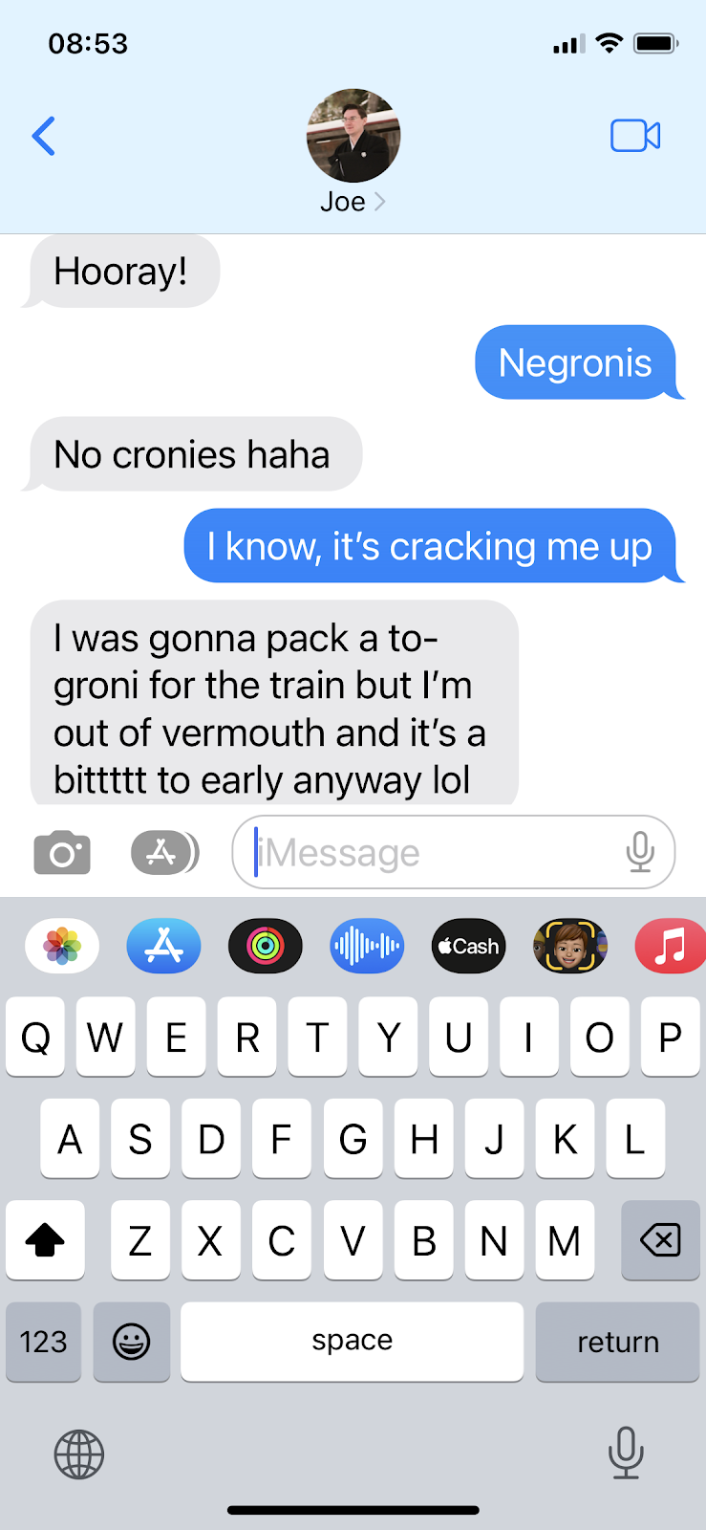Expand Joe's contact details chevron
The width and height of the screenshot is (706, 1530).
(379, 202)
